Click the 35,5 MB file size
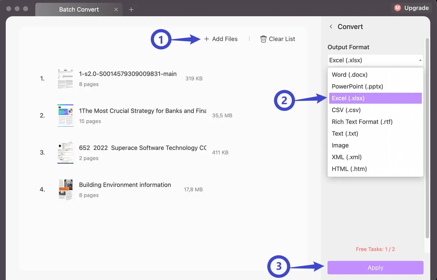This screenshot has height=280, width=437. point(222,115)
